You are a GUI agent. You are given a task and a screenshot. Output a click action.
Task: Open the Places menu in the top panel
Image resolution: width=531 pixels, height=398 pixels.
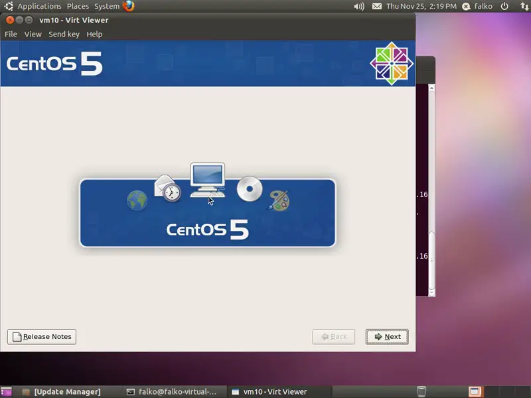click(78, 6)
